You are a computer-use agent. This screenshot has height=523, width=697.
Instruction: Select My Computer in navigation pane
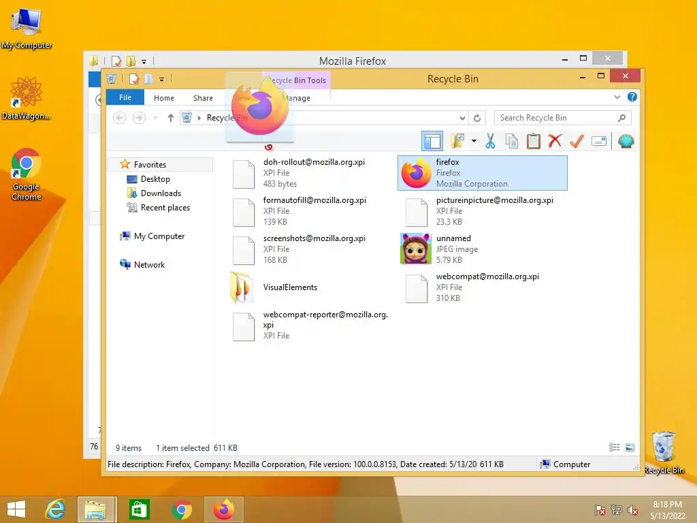[x=159, y=236]
